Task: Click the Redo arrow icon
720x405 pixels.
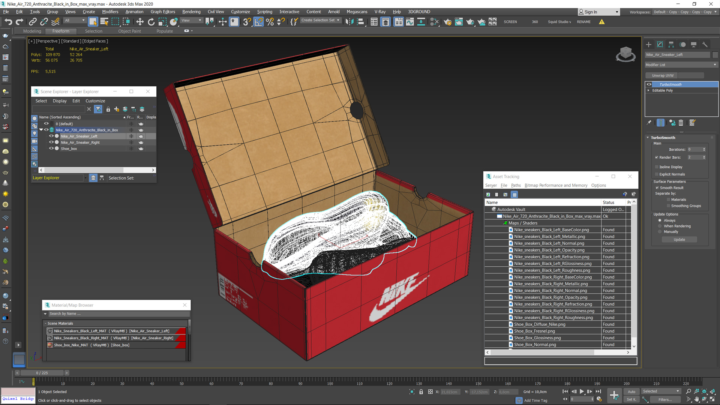Action: pos(19,22)
